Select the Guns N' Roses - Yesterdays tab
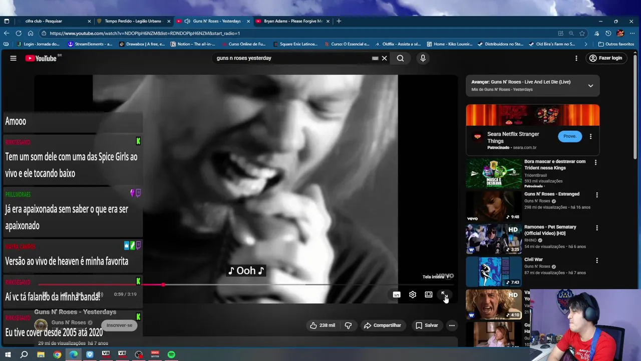 pyautogui.click(x=213, y=21)
